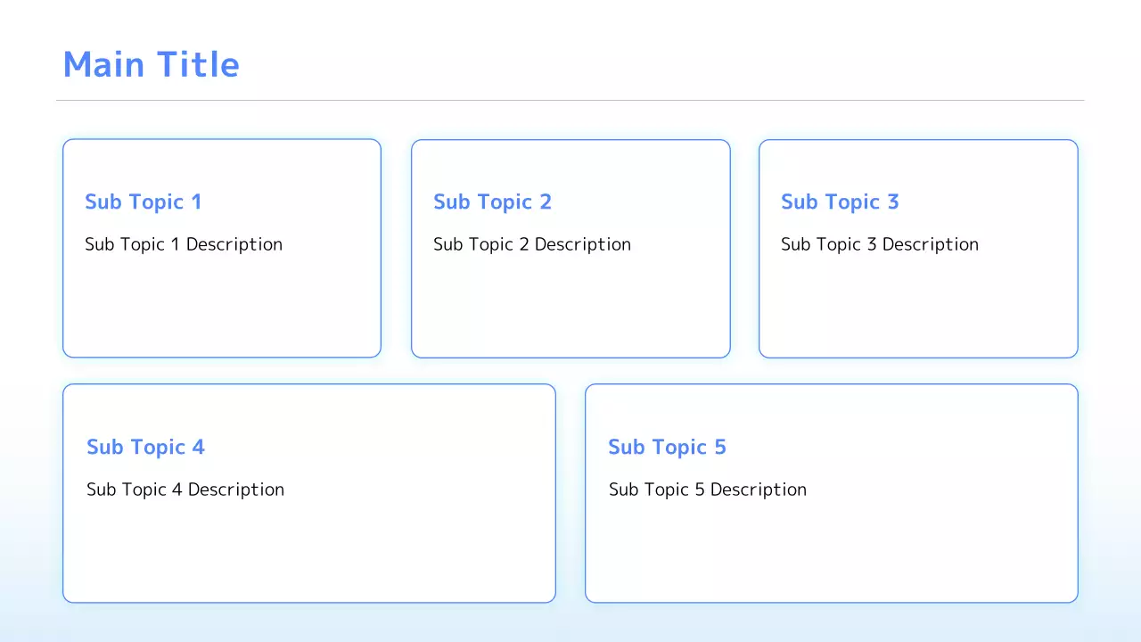Click the word Title in the main heading
The width and height of the screenshot is (1141, 642).
click(198, 65)
